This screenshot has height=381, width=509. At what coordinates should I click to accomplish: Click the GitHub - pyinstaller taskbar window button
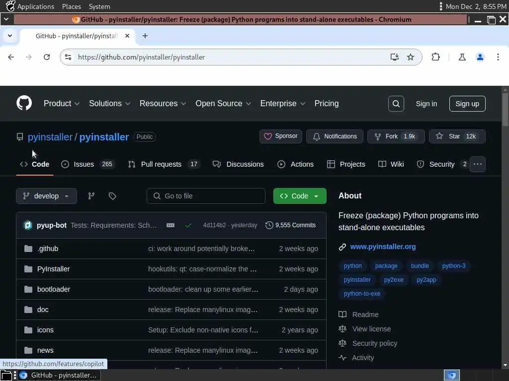point(59,375)
